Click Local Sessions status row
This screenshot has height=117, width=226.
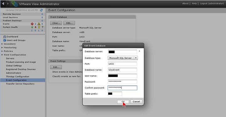(x=23, y=17)
